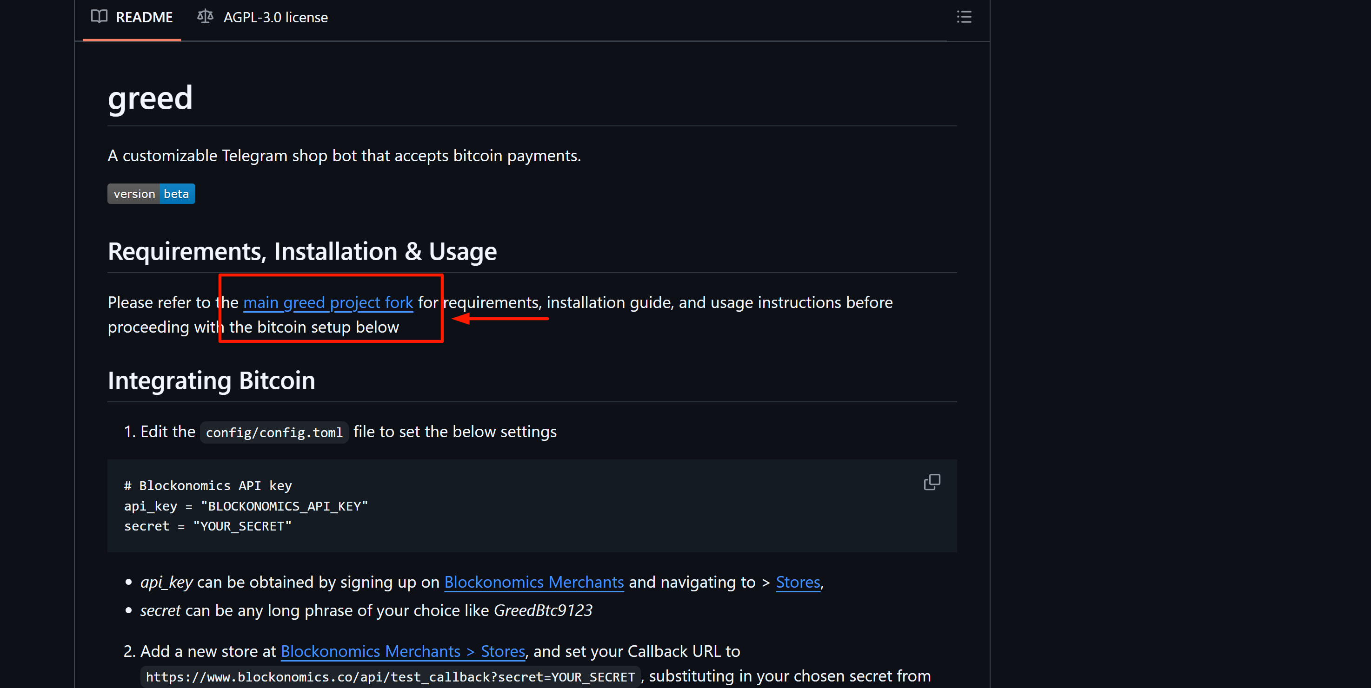Click the secret line in code block
Image resolution: width=1371 pixels, height=688 pixels.
point(207,526)
